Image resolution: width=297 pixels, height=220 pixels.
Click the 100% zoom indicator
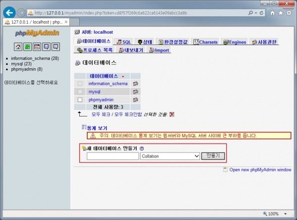[273, 214]
